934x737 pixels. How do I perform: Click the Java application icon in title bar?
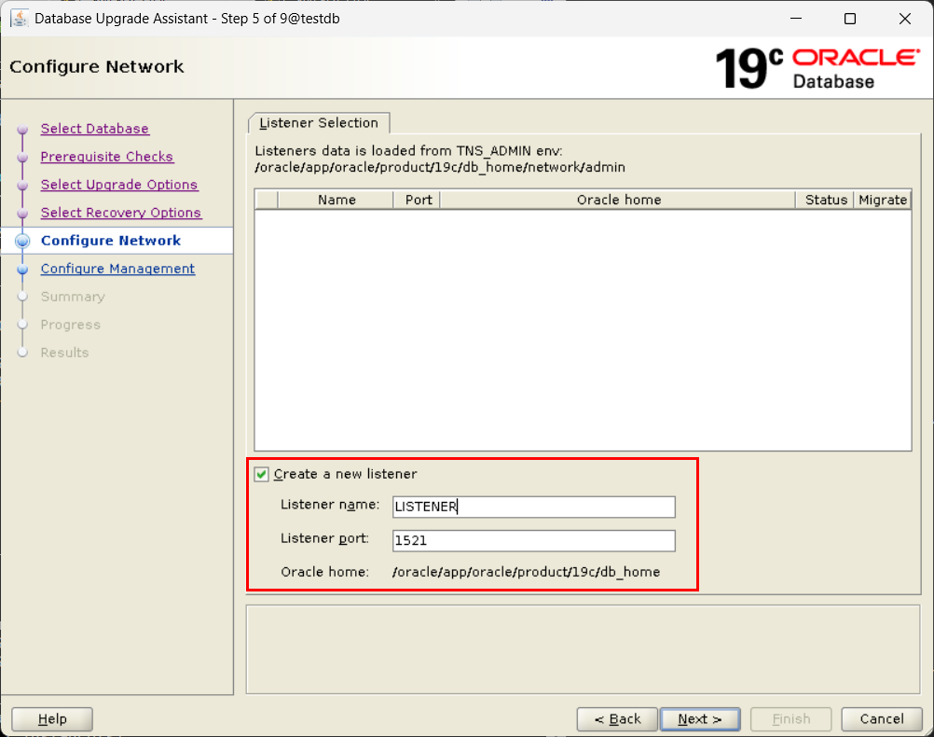click(19, 19)
